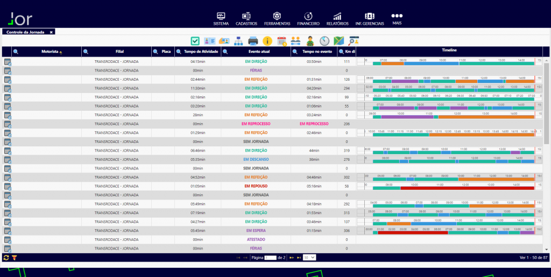The height and width of the screenshot is (277, 551).
Task: Go to previous page arrow
Action: pyautogui.click(x=245, y=258)
